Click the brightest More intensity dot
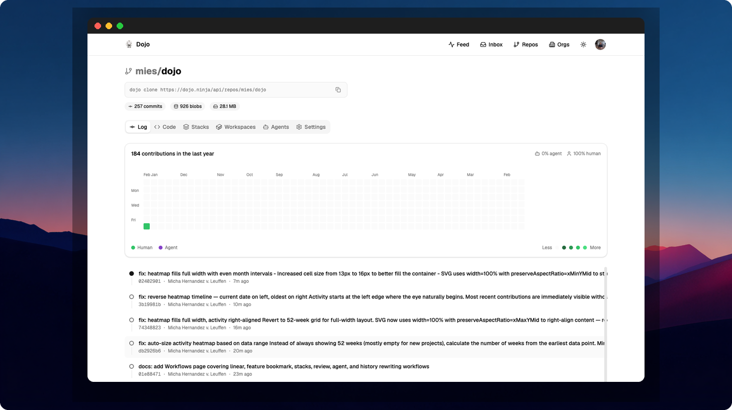This screenshot has height=410, width=732. point(585,247)
